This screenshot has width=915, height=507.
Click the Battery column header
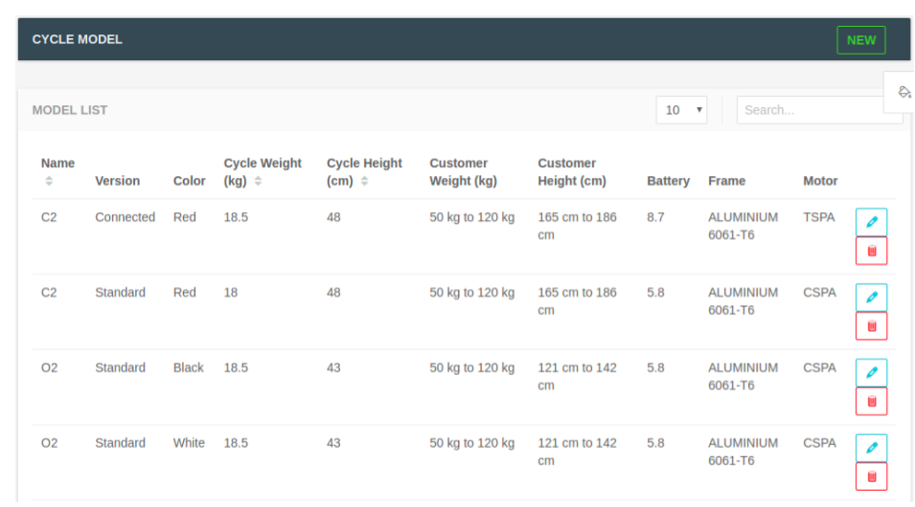(668, 181)
